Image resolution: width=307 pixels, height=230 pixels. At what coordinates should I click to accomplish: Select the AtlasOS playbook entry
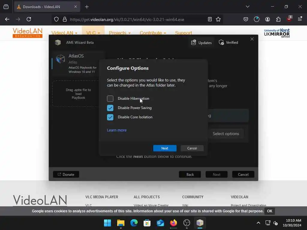[78, 63]
